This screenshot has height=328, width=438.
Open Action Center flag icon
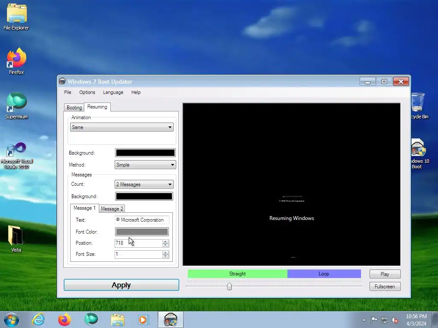tap(374, 319)
